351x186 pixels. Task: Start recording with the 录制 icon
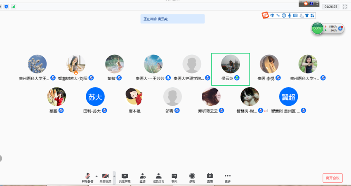[192, 178]
